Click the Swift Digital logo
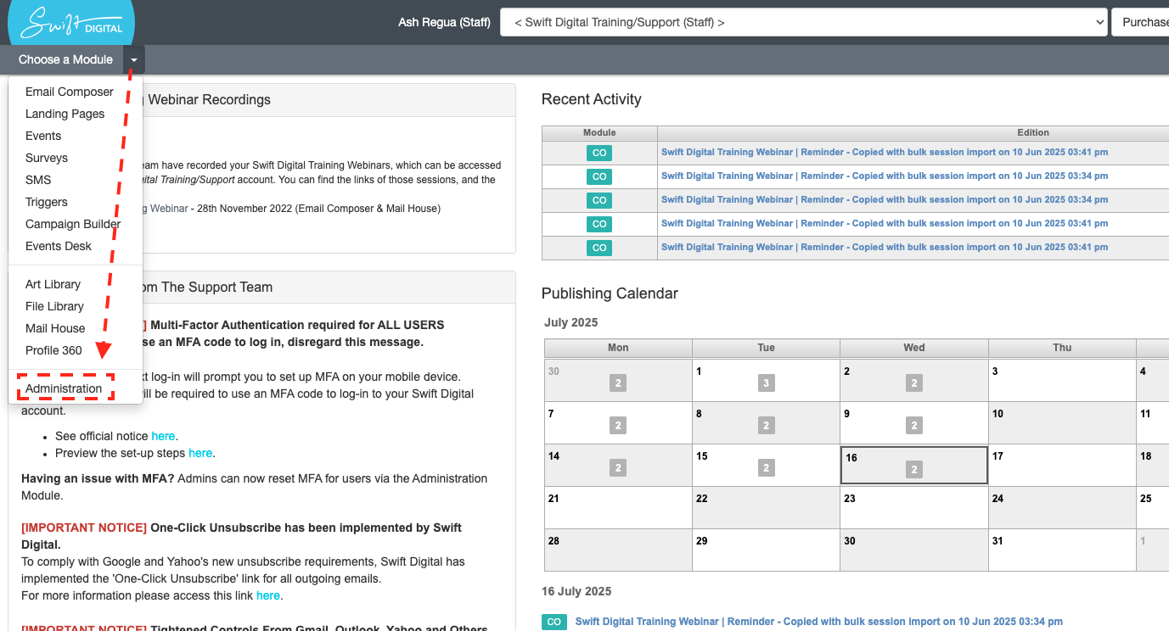The image size is (1169, 631). point(71,23)
